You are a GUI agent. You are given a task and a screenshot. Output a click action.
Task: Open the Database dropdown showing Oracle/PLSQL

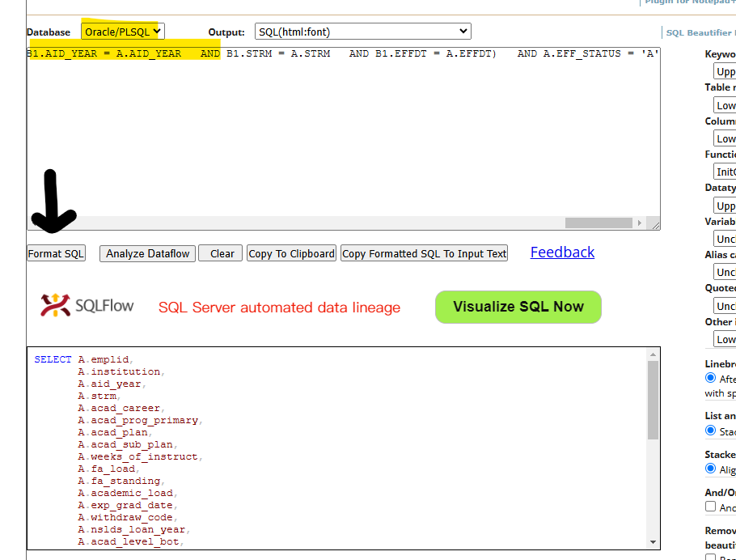(122, 32)
